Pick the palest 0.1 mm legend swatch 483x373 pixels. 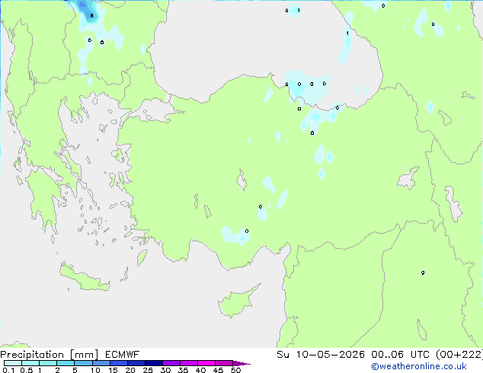(x=13, y=363)
